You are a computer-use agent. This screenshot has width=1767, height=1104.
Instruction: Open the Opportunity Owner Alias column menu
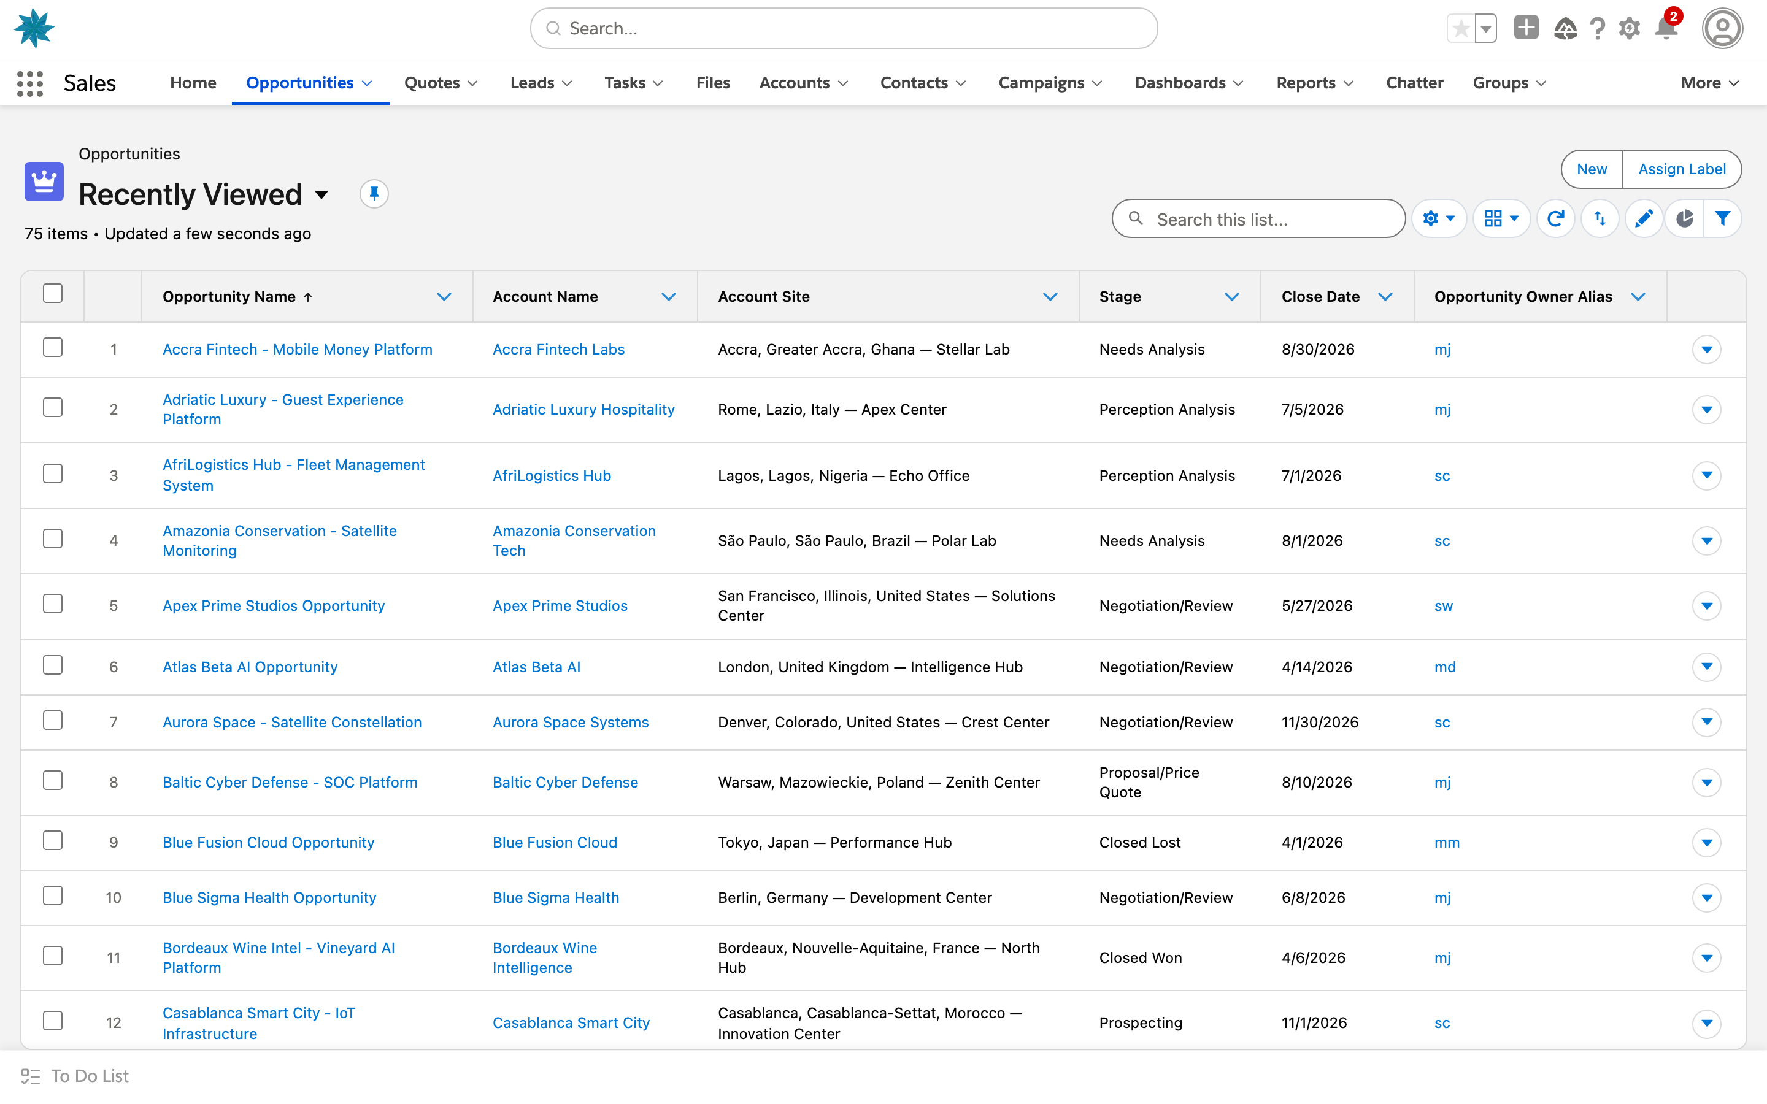point(1638,296)
